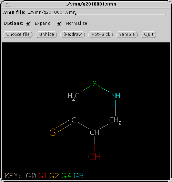Activate the Hot-pick button
Screen dimensions: 172x182
coord(101,34)
